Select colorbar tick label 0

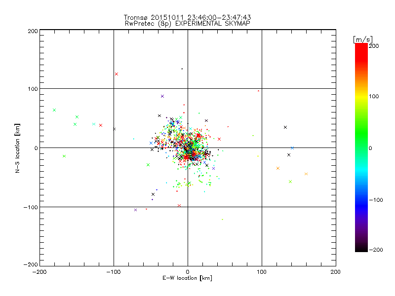point(370,148)
